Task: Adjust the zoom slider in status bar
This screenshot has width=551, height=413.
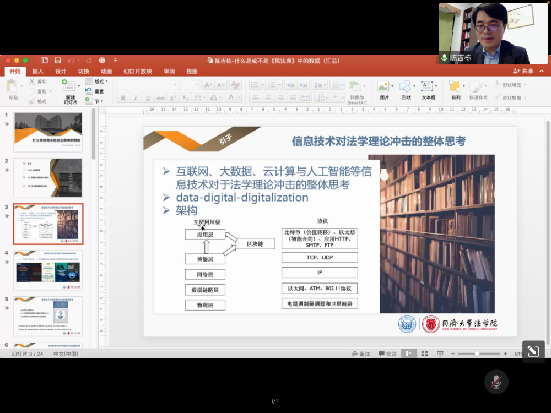Action: [477, 354]
